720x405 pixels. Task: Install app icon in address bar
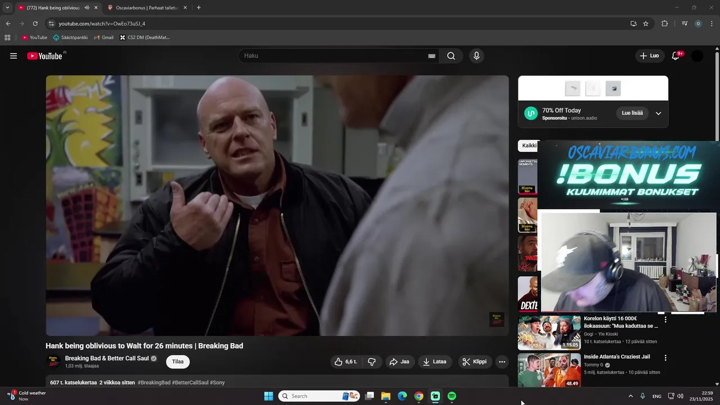point(633,24)
